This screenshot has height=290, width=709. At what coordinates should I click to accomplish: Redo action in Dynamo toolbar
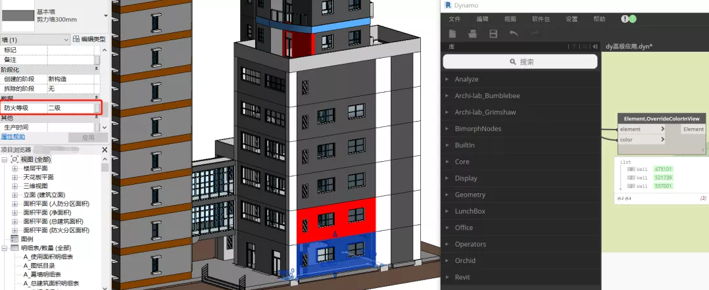pos(535,34)
